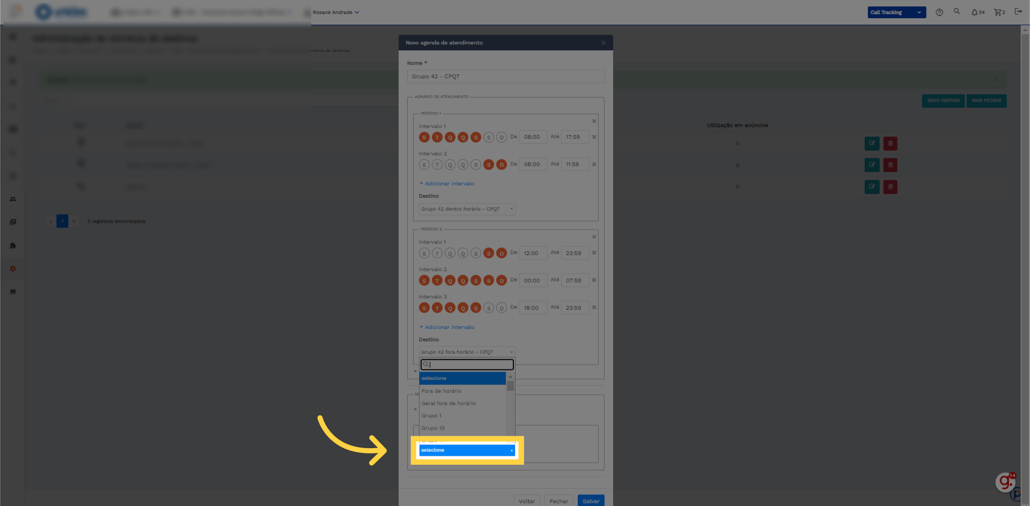Edit Período 2 Intervalo 1 De time 12:00
This screenshot has height=506, width=1030.
coord(533,253)
